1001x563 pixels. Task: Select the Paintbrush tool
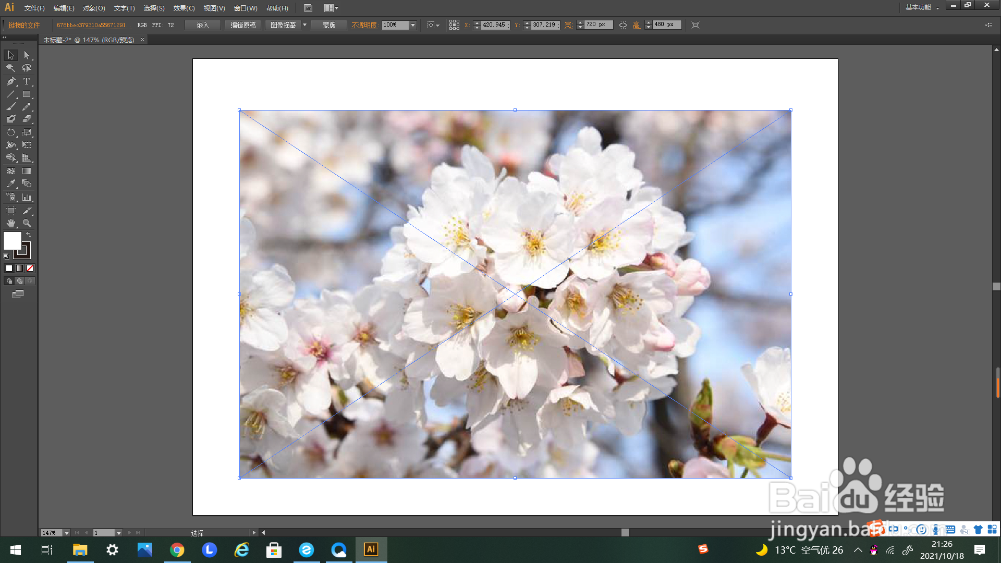point(10,106)
